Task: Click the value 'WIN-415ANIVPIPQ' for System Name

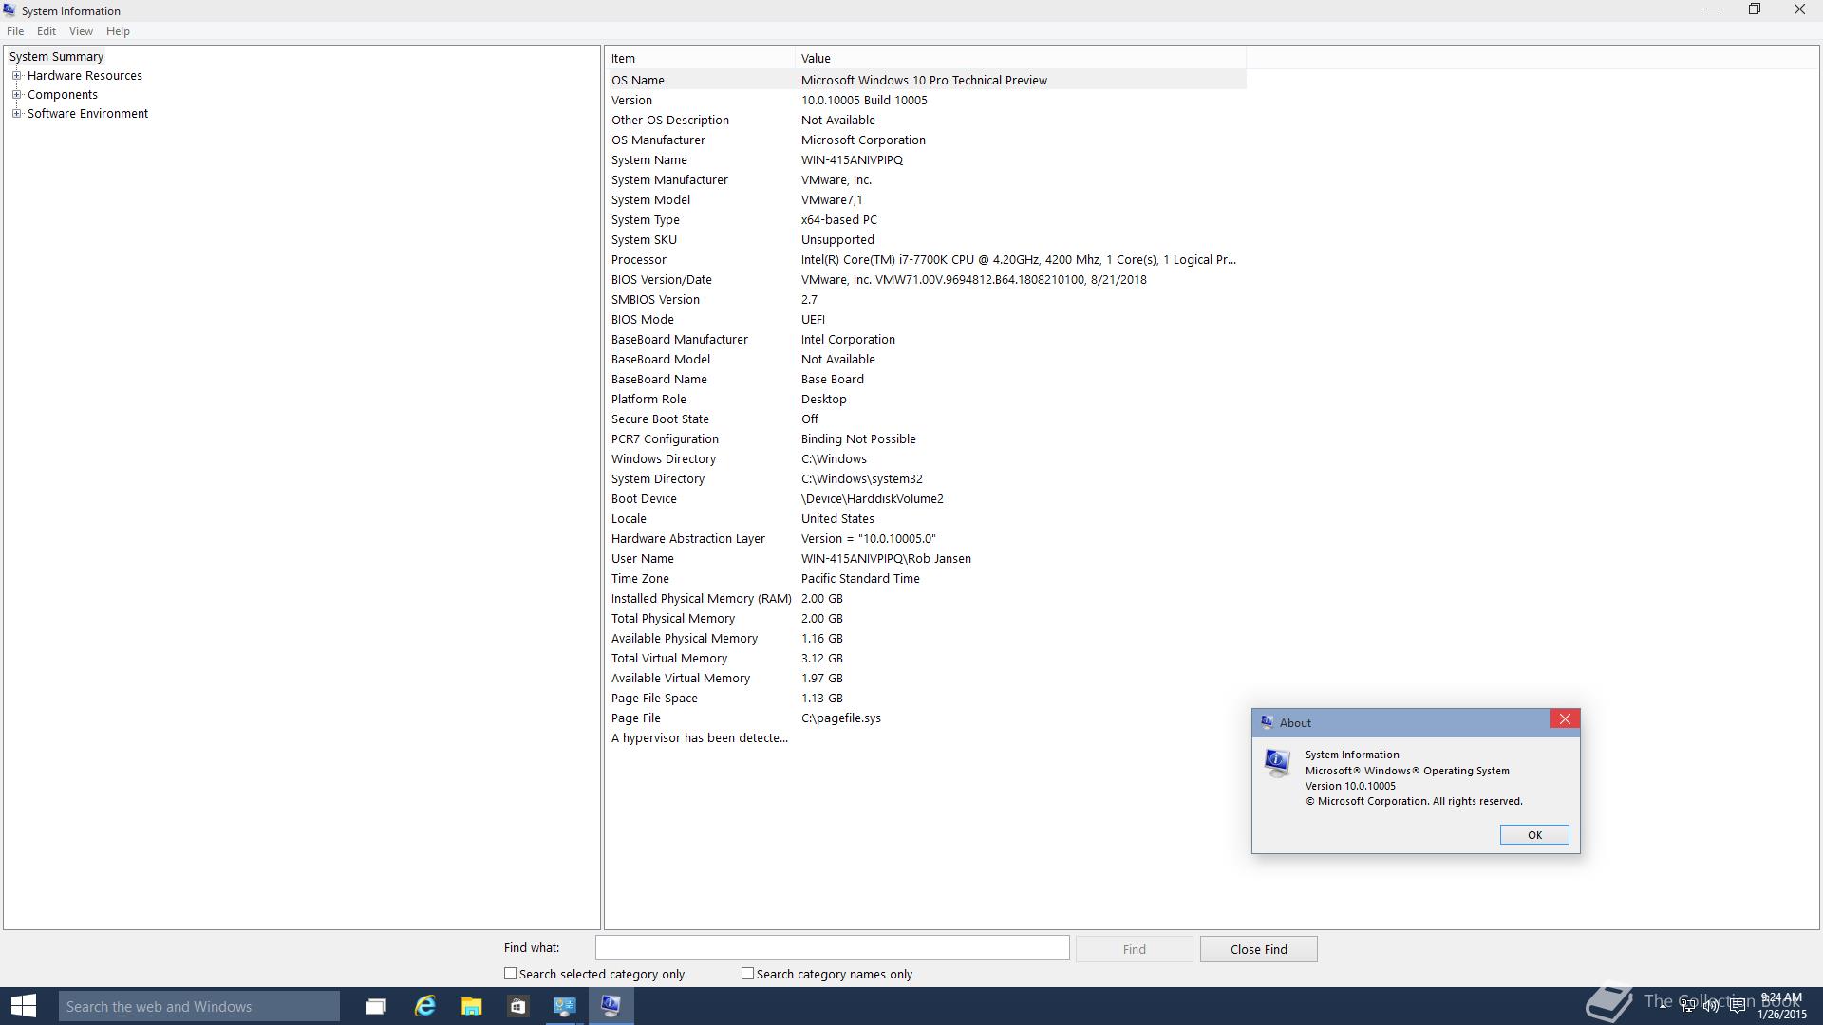Action: [852, 159]
